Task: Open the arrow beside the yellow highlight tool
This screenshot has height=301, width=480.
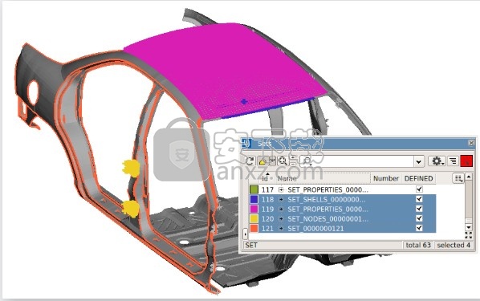Action: point(272,161)
